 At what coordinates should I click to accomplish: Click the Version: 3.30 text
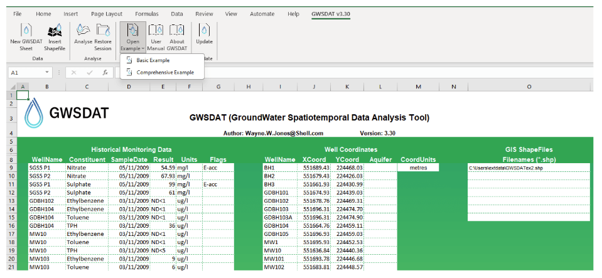click(377, 134)
